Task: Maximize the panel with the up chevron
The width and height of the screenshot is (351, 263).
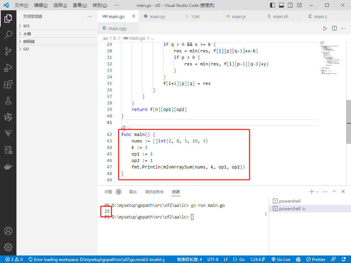Action: coord(334,191)
